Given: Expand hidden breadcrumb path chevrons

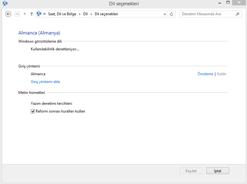Looking at the screenshot, I should (x=44, y=14).
